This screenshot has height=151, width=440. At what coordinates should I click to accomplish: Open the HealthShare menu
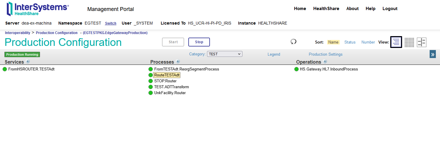[326, 9]
